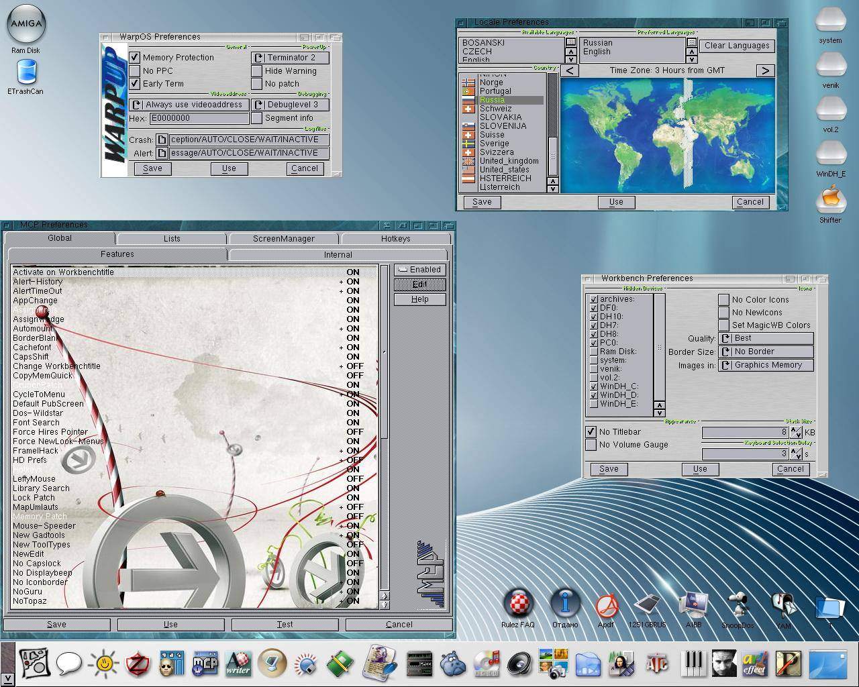Click Use in Locale Preferences
The width and height of the screenshot is (859, 687).
click(x=616, y=202)
